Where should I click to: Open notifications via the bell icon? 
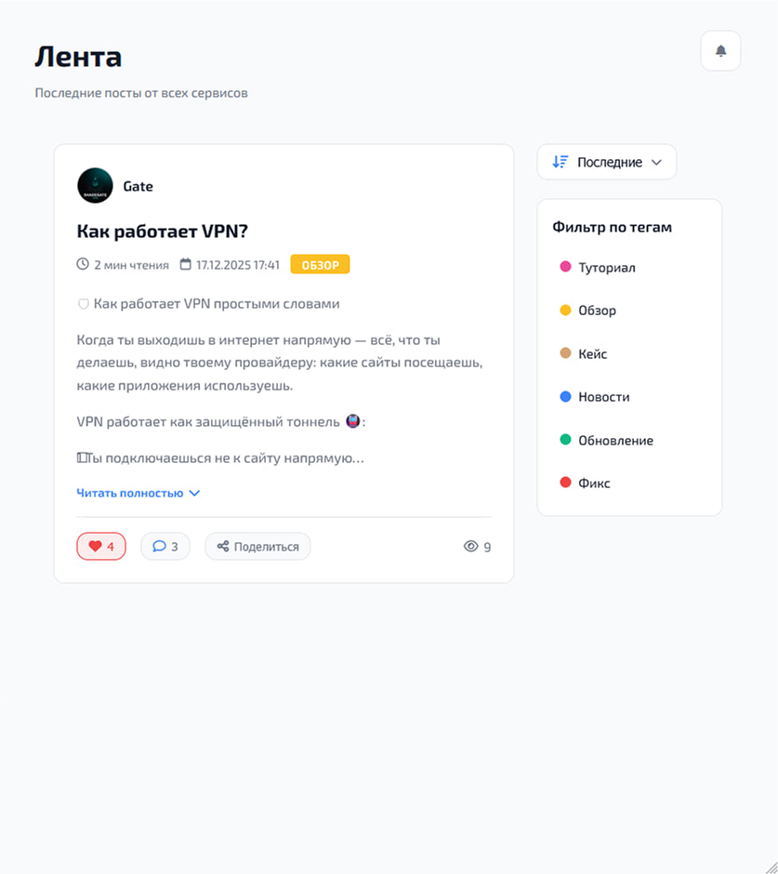pyautogui.click(x=720, y=50)
